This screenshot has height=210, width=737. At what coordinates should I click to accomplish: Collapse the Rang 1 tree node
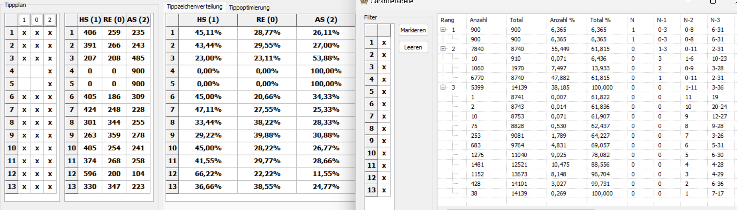pyautogui.click(x=443, y=30)
